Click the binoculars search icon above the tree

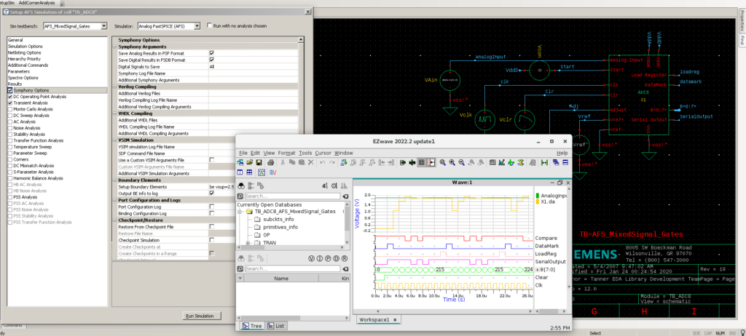(241, 186)
